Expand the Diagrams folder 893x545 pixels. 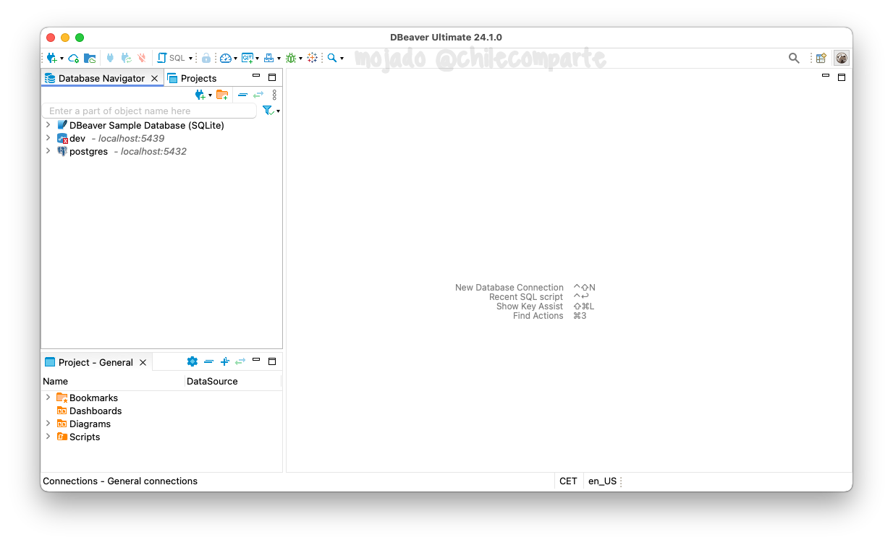click(x=48, y=424)
